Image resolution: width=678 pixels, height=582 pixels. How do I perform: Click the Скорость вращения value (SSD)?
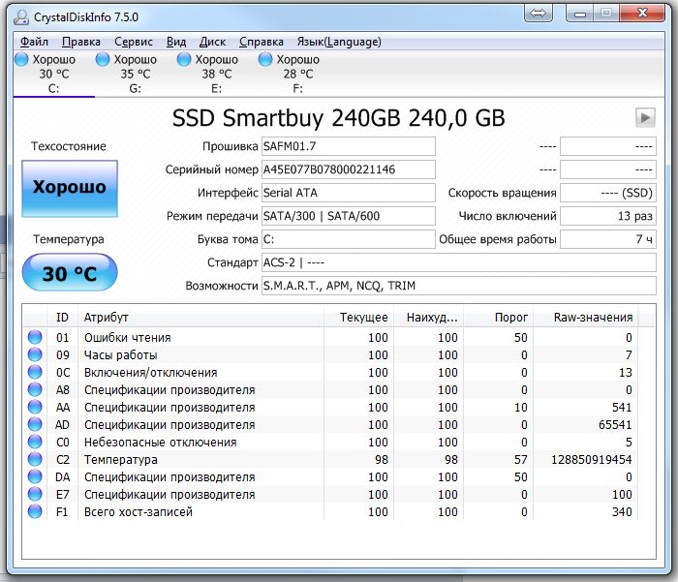coord(608,193)
